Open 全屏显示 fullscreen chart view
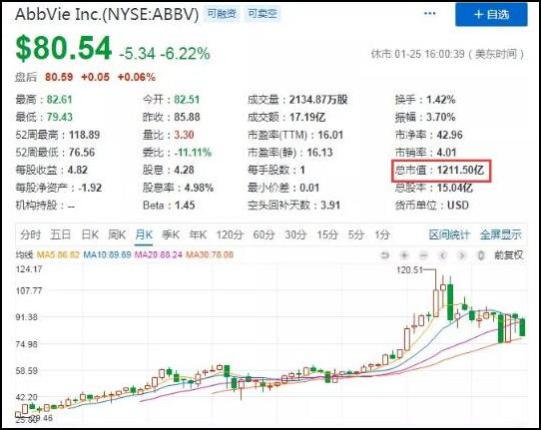 click(501, 234)
